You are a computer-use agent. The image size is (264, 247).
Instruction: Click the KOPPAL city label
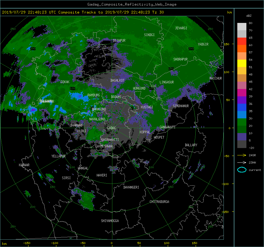(145, 132)
